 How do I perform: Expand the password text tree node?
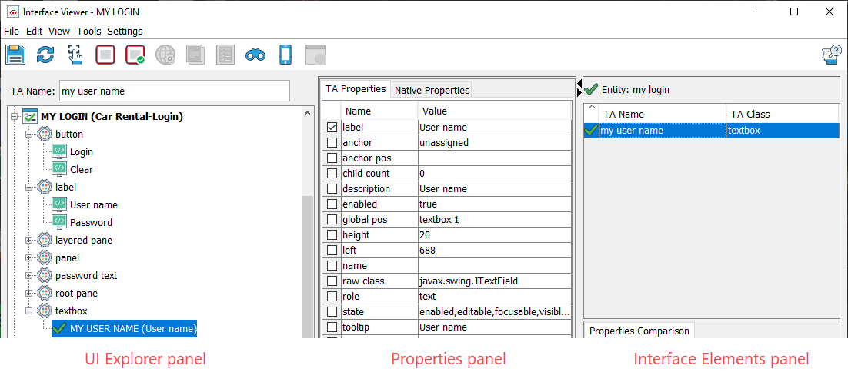click(x=29, y=276)
